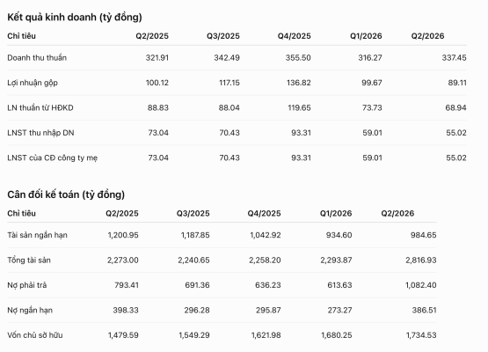Select Q1/2026 header in Kết quả kinh doanh table
Viewport: 488px width, 352px height.
[366, 36]
